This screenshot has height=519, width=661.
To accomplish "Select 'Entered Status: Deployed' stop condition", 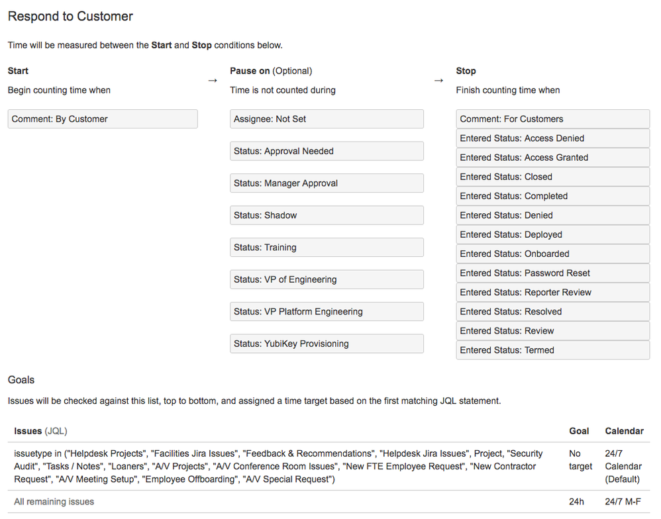I will click(x=552, y=234).
